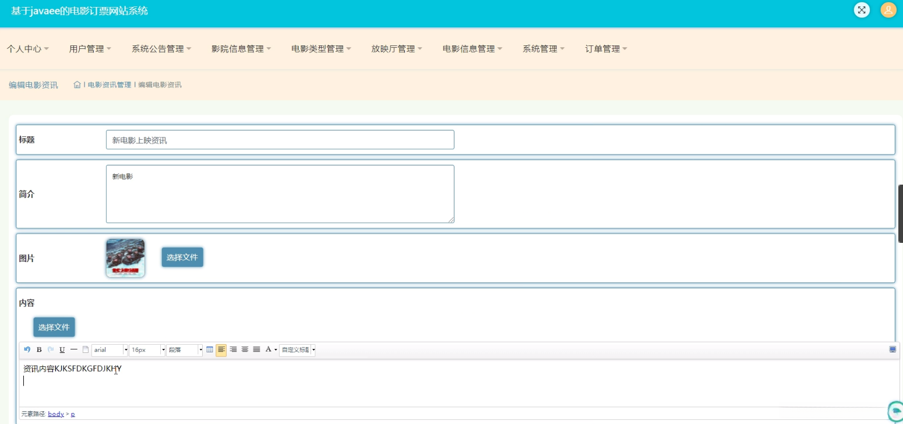Screen dimensions: 903x424
Task: Expand the 电影类型管理 menu
Action: coord(321,49)
